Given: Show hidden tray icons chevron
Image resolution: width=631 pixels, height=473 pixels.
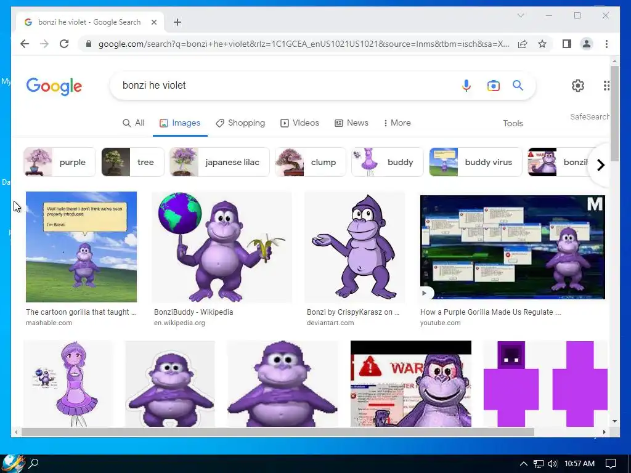Looking at the screenshot, I should 523,464.
